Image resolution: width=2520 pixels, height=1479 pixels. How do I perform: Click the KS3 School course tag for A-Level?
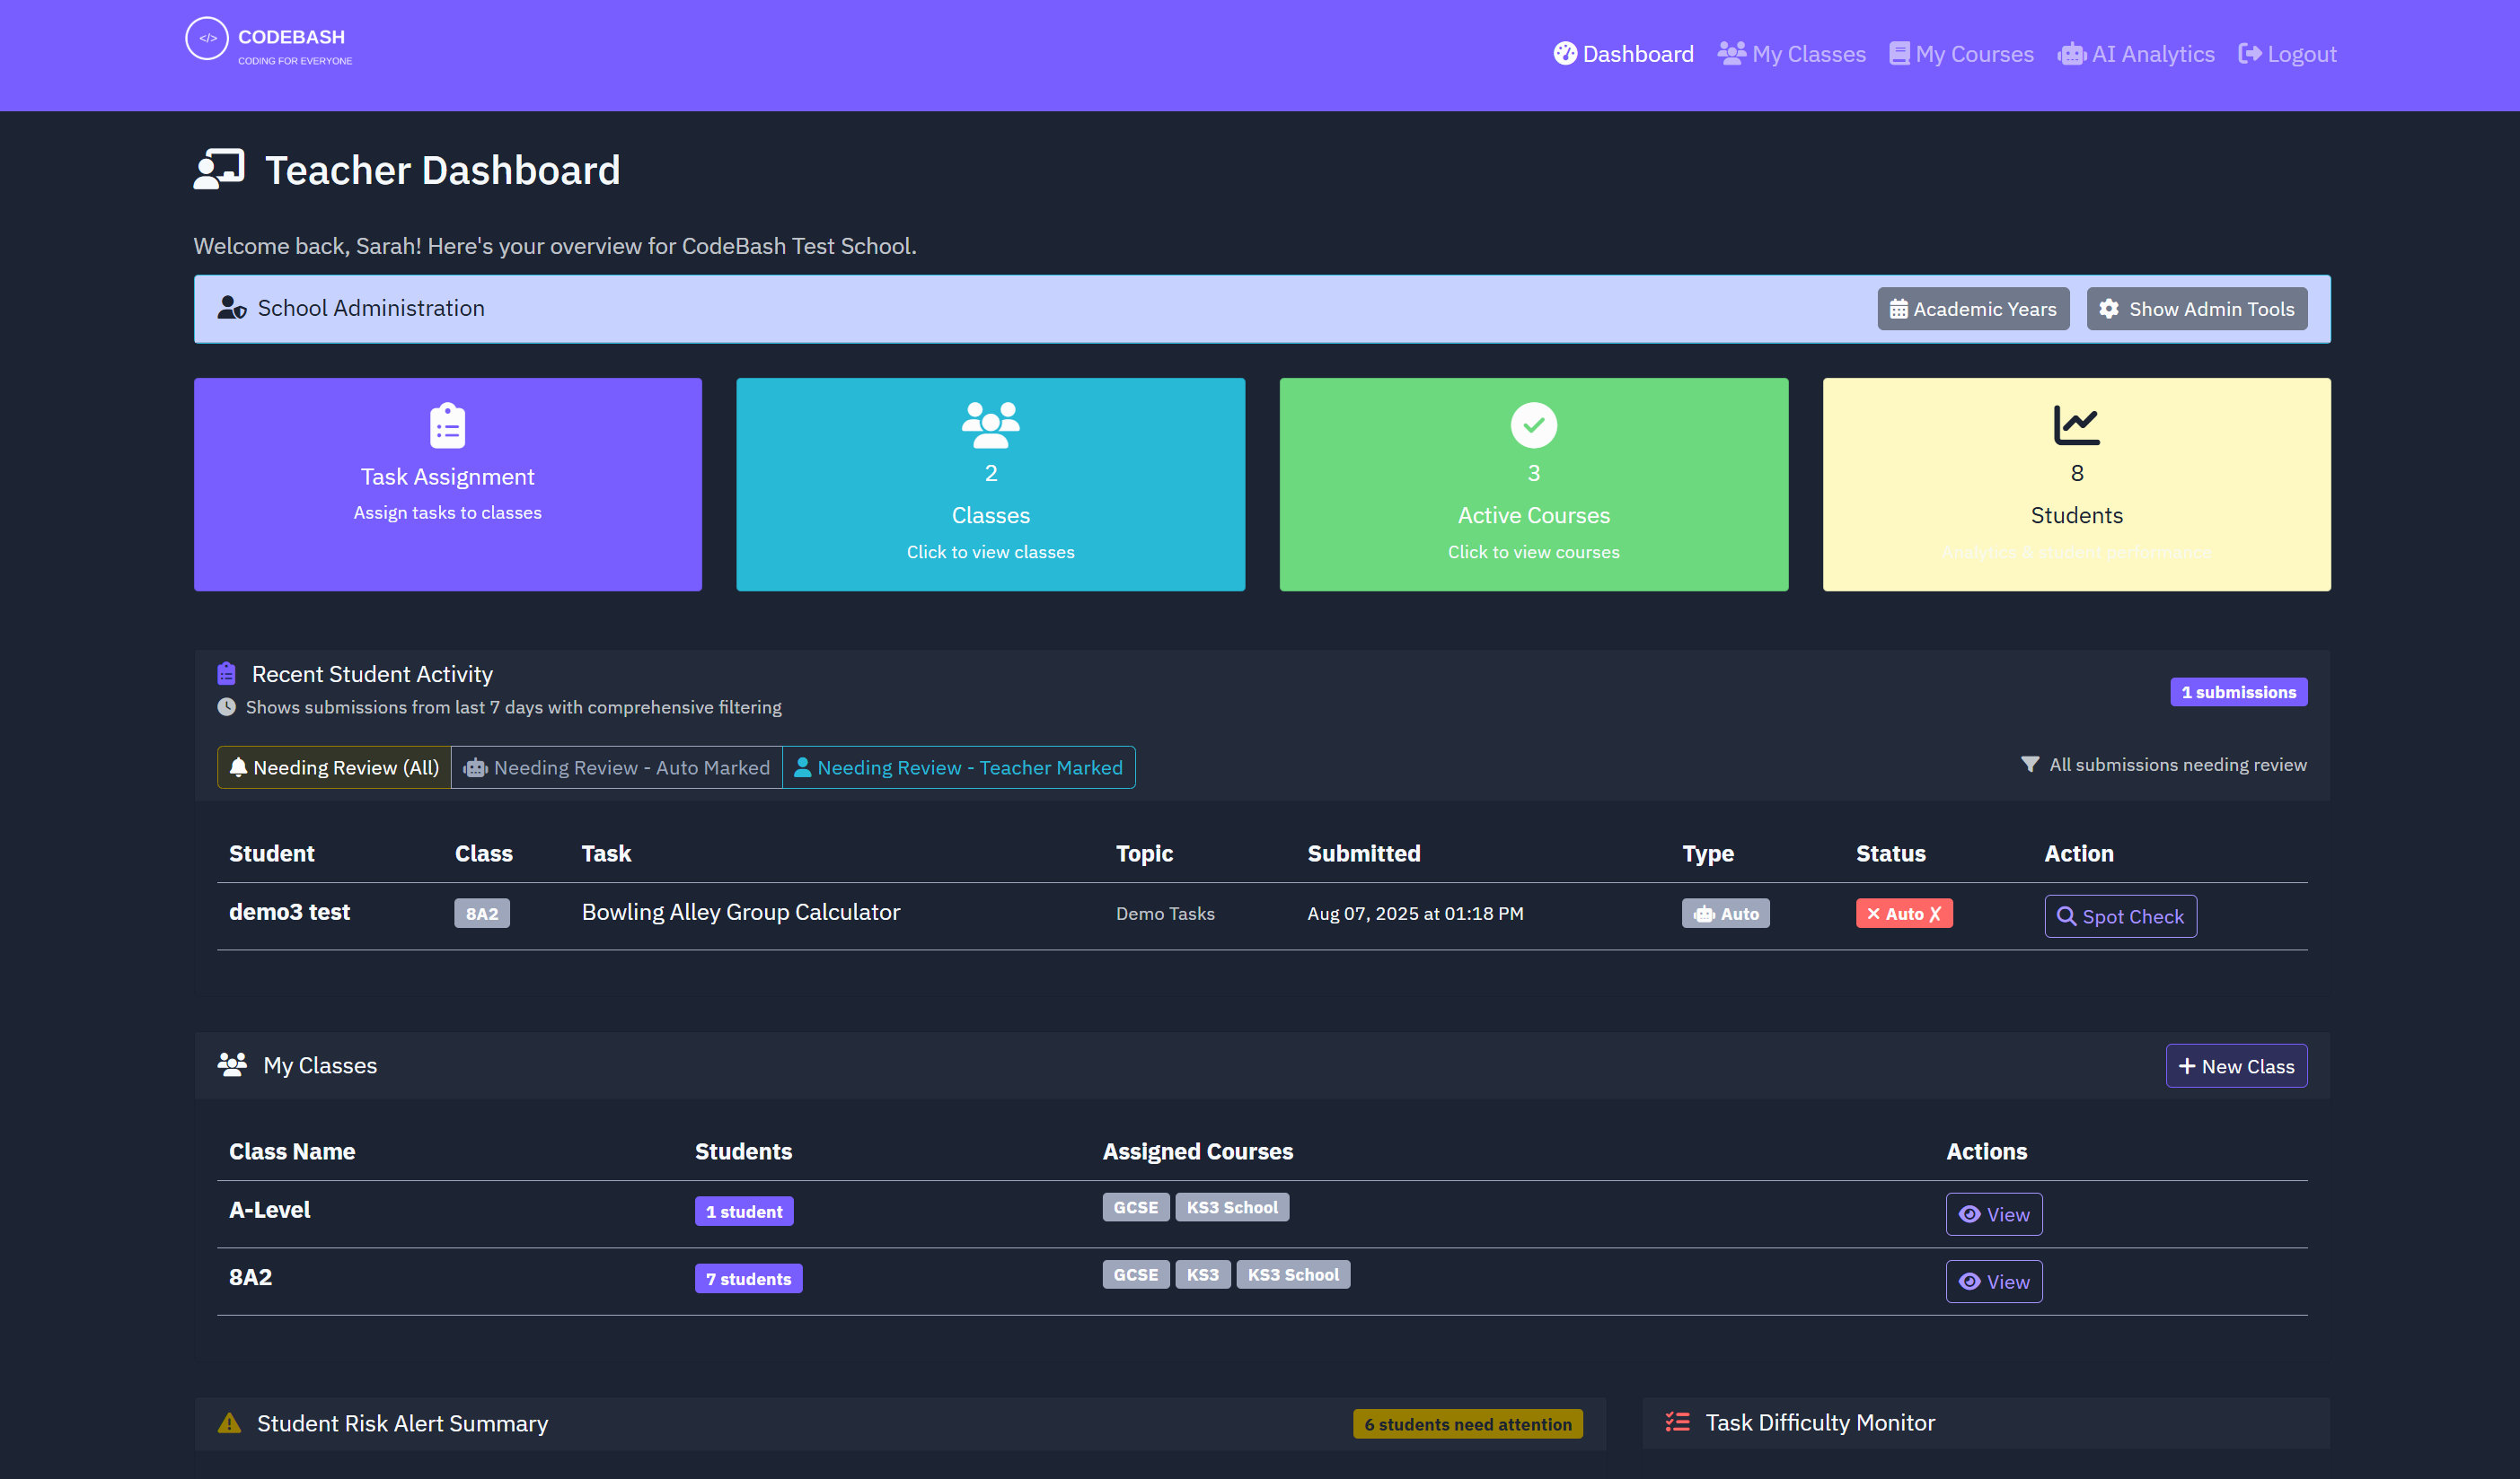pos(1232,1207)
